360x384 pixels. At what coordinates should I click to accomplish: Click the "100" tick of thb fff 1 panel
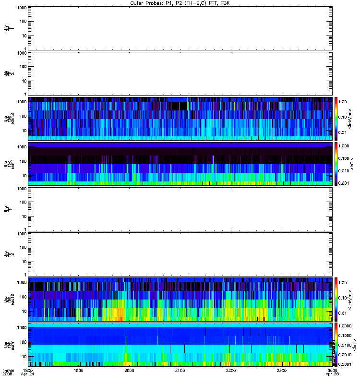23,21
